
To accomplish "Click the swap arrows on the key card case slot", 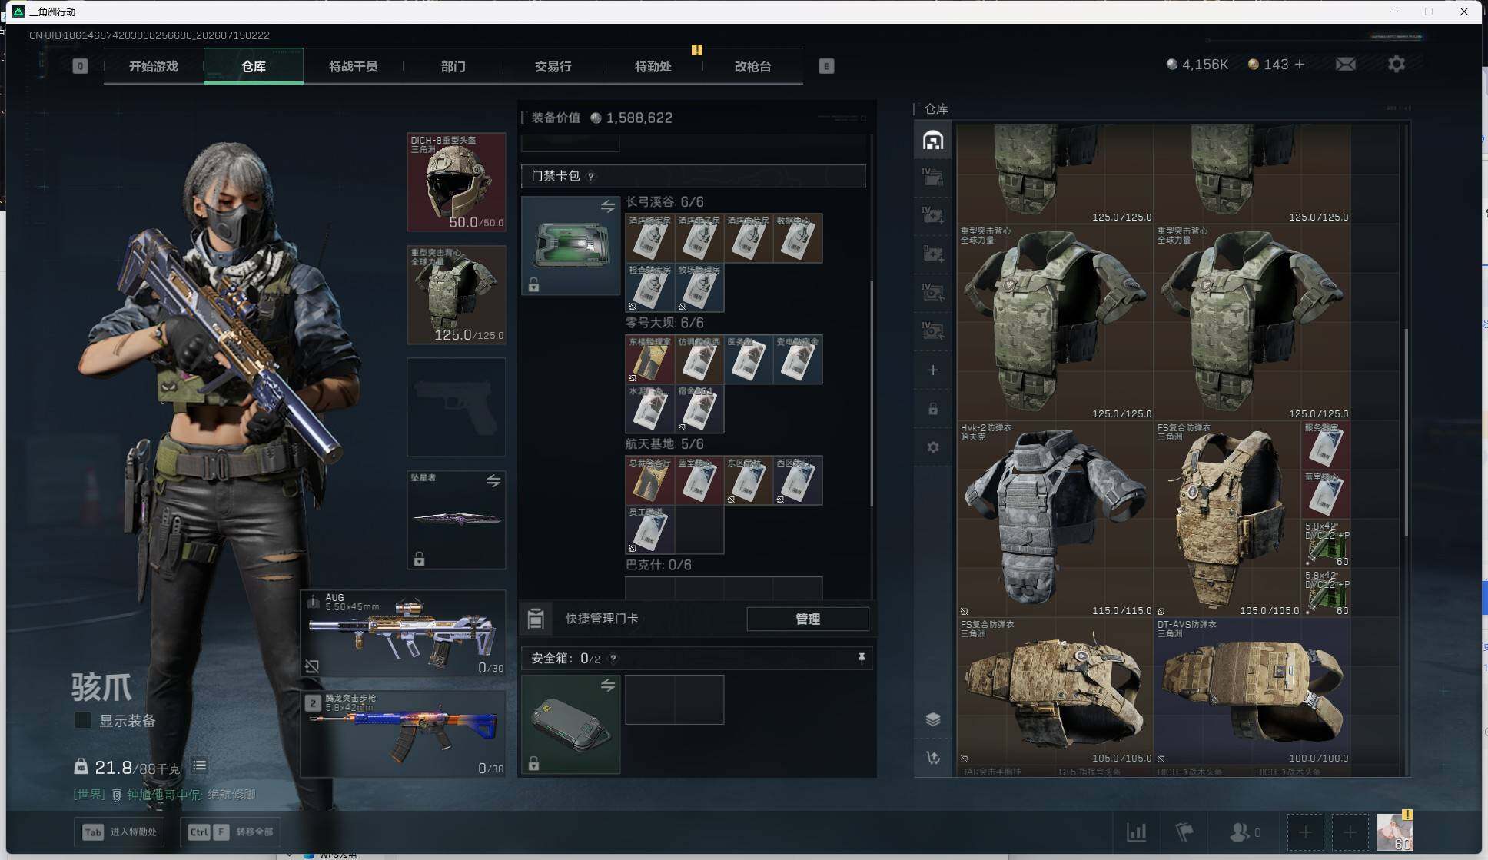I will click(x=608, y=207).
